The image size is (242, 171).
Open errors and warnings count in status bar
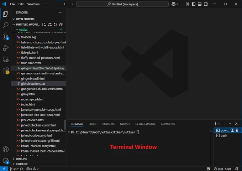32,169
